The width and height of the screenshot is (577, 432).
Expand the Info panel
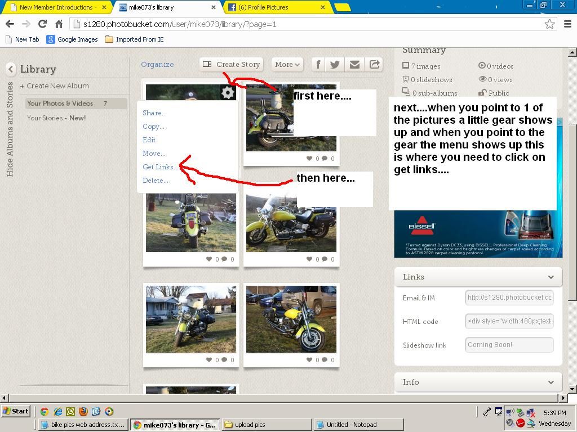(x=551, y=382)
